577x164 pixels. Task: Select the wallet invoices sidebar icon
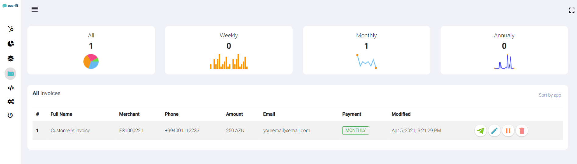[10, 73]
